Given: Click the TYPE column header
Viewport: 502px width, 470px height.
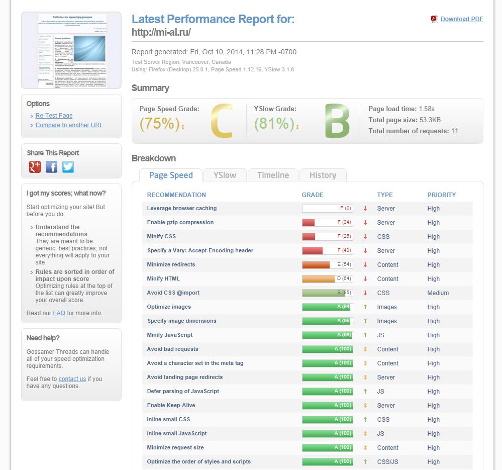Looking at the screenshot, I should tap(385, 195).
